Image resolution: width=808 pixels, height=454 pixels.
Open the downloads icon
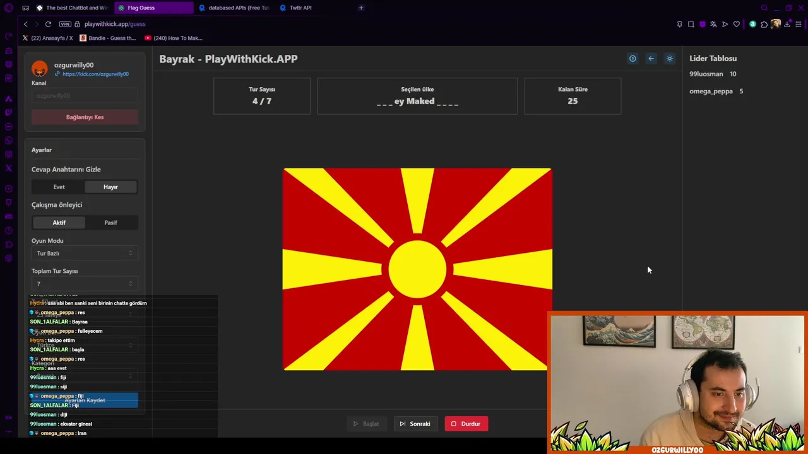[787, 24]
